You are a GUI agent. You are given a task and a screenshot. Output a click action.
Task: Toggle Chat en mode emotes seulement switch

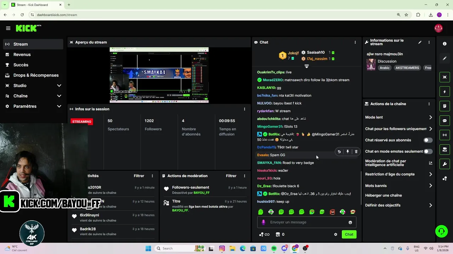(428, 151)
